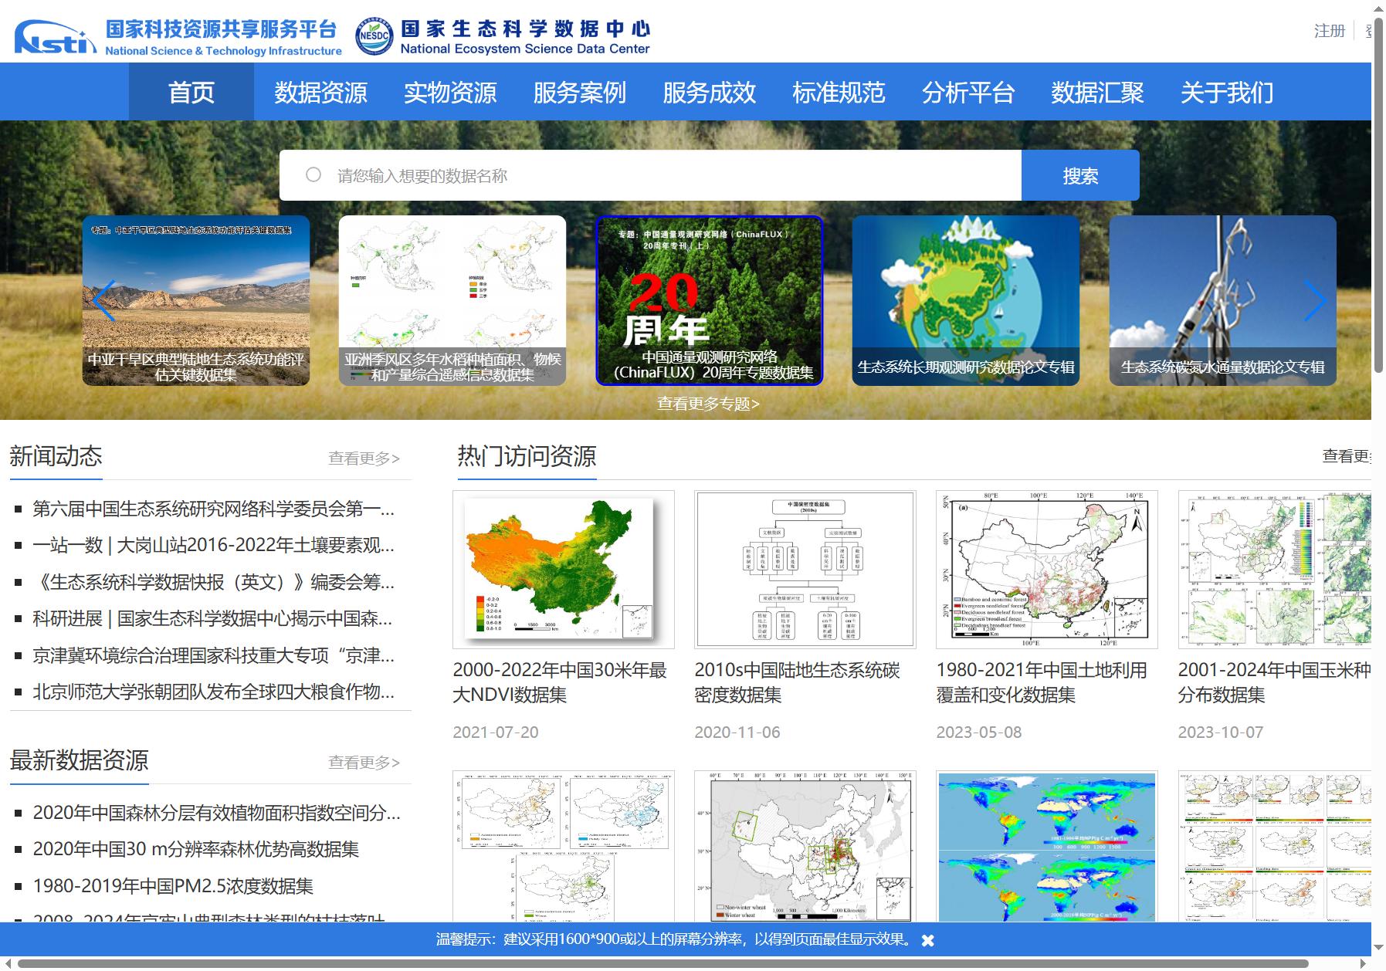This screenshot has width=1386, height=971.
Task: Click date text 2021-07-20
Action: point(496,732)
